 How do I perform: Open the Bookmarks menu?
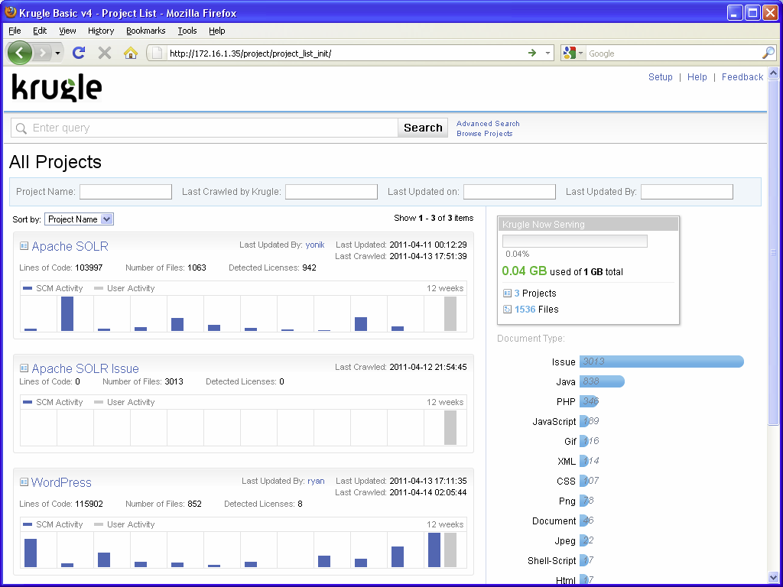coord(146,31)
